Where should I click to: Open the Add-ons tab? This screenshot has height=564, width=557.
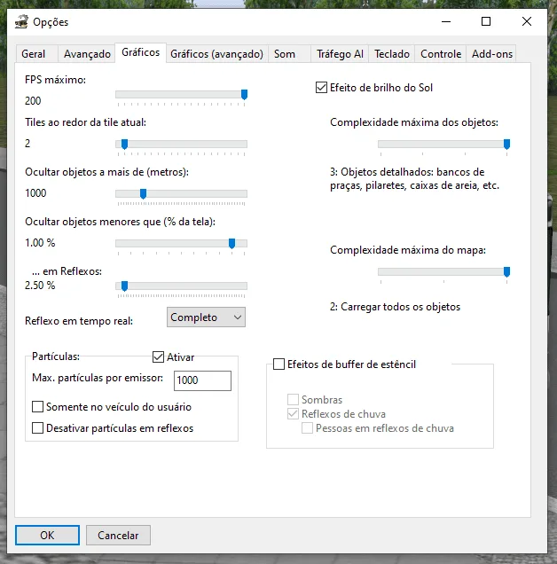point(492,54)
